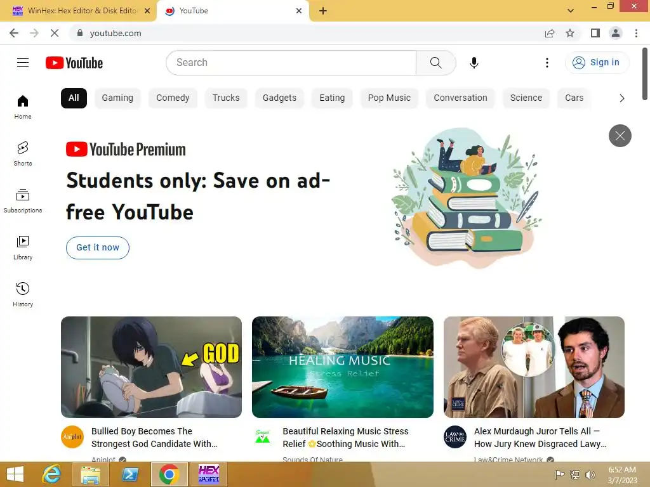The width and height of the screenshot is (650, 487).
Task: Open the volume speaker tray icon
Action: point(590,474)
